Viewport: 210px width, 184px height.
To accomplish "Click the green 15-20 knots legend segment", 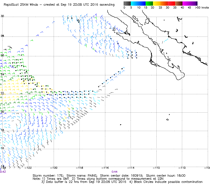I will (149, 3).
